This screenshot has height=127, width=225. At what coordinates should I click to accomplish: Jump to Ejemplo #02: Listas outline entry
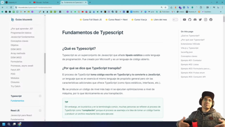point(190,65)
